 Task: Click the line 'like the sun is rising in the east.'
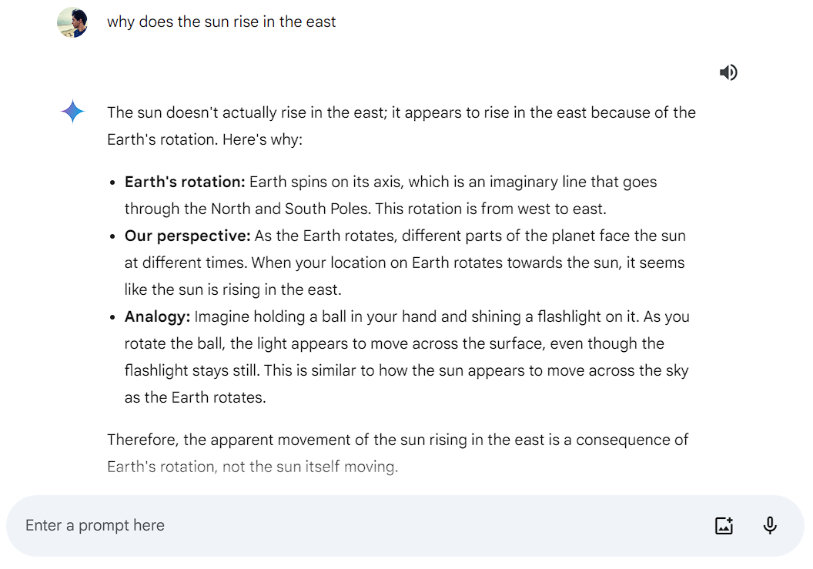(x=233, y=290)
